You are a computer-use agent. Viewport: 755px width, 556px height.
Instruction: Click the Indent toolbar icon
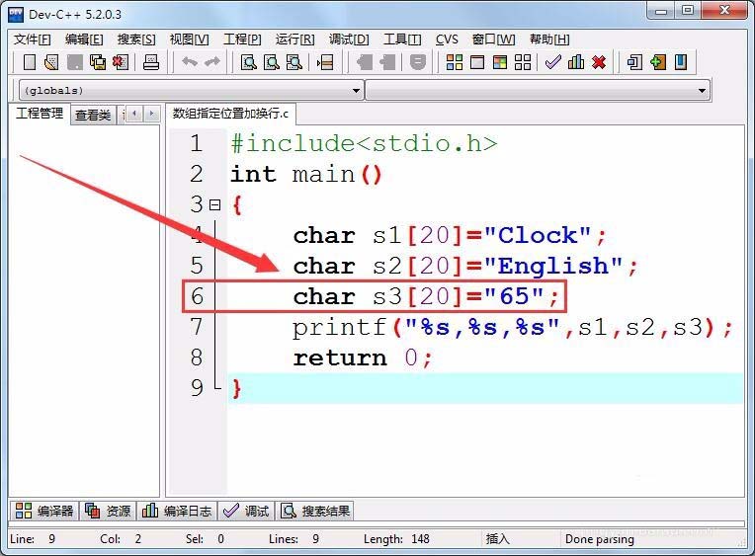click(x=365, y=62)
